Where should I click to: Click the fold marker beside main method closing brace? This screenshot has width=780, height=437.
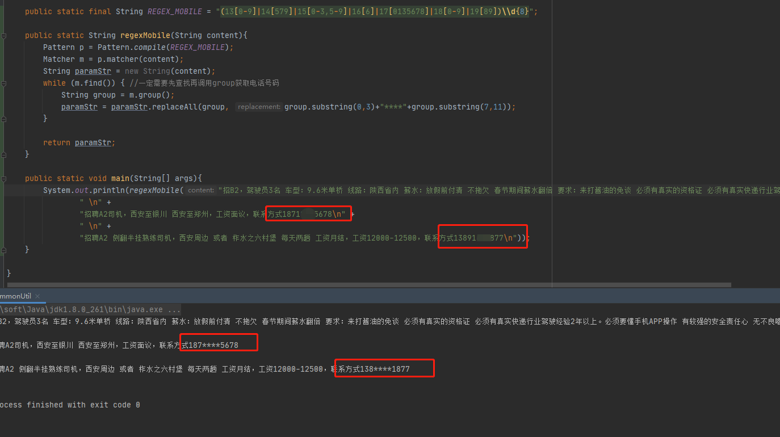[x=3, y=250]
